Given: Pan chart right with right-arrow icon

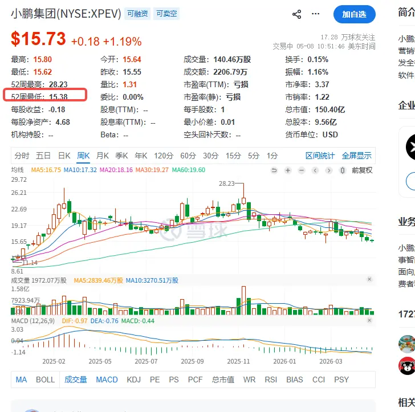Looking at the screenshot, I should [329, 170].
